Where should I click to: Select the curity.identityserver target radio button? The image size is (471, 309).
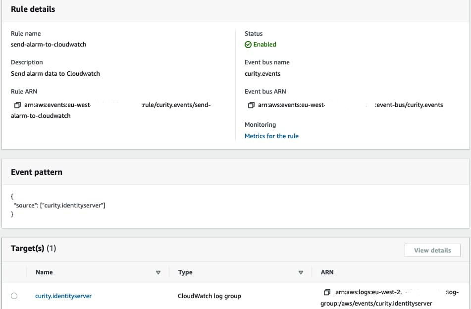(x=14, y=296)
